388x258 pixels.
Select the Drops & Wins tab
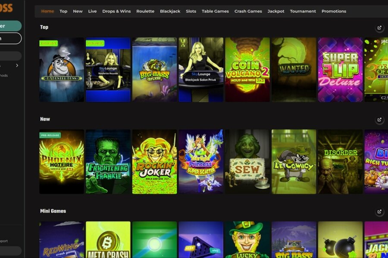click(116, 11)
